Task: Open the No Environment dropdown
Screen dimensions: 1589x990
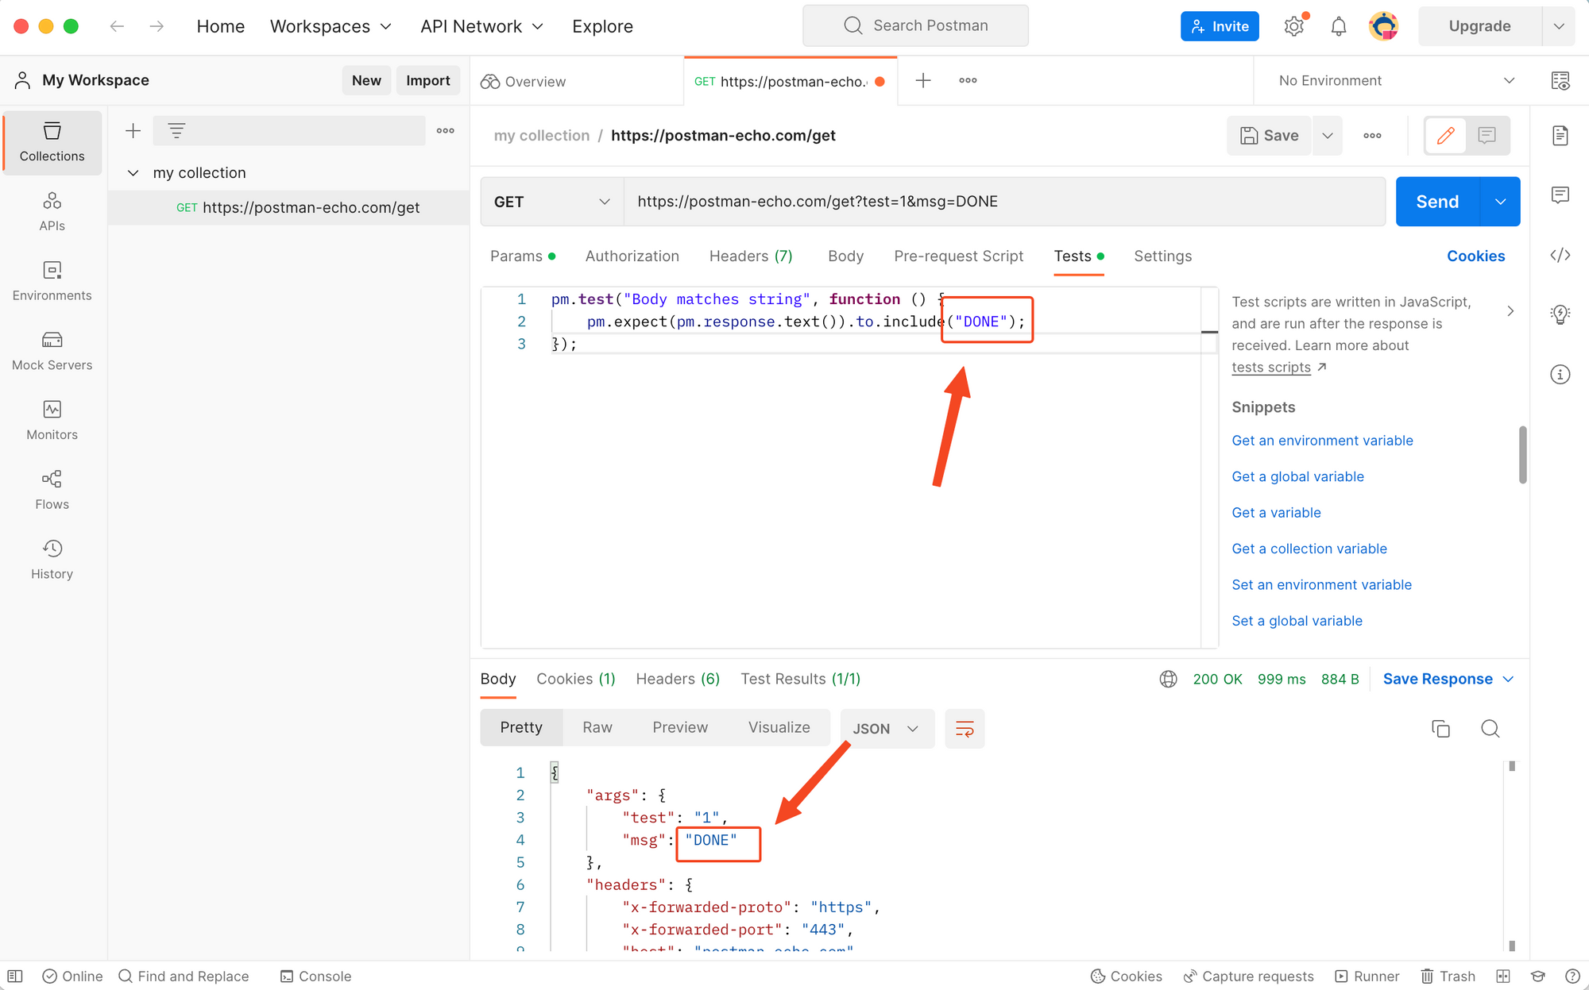Action: pos(1395,80)
